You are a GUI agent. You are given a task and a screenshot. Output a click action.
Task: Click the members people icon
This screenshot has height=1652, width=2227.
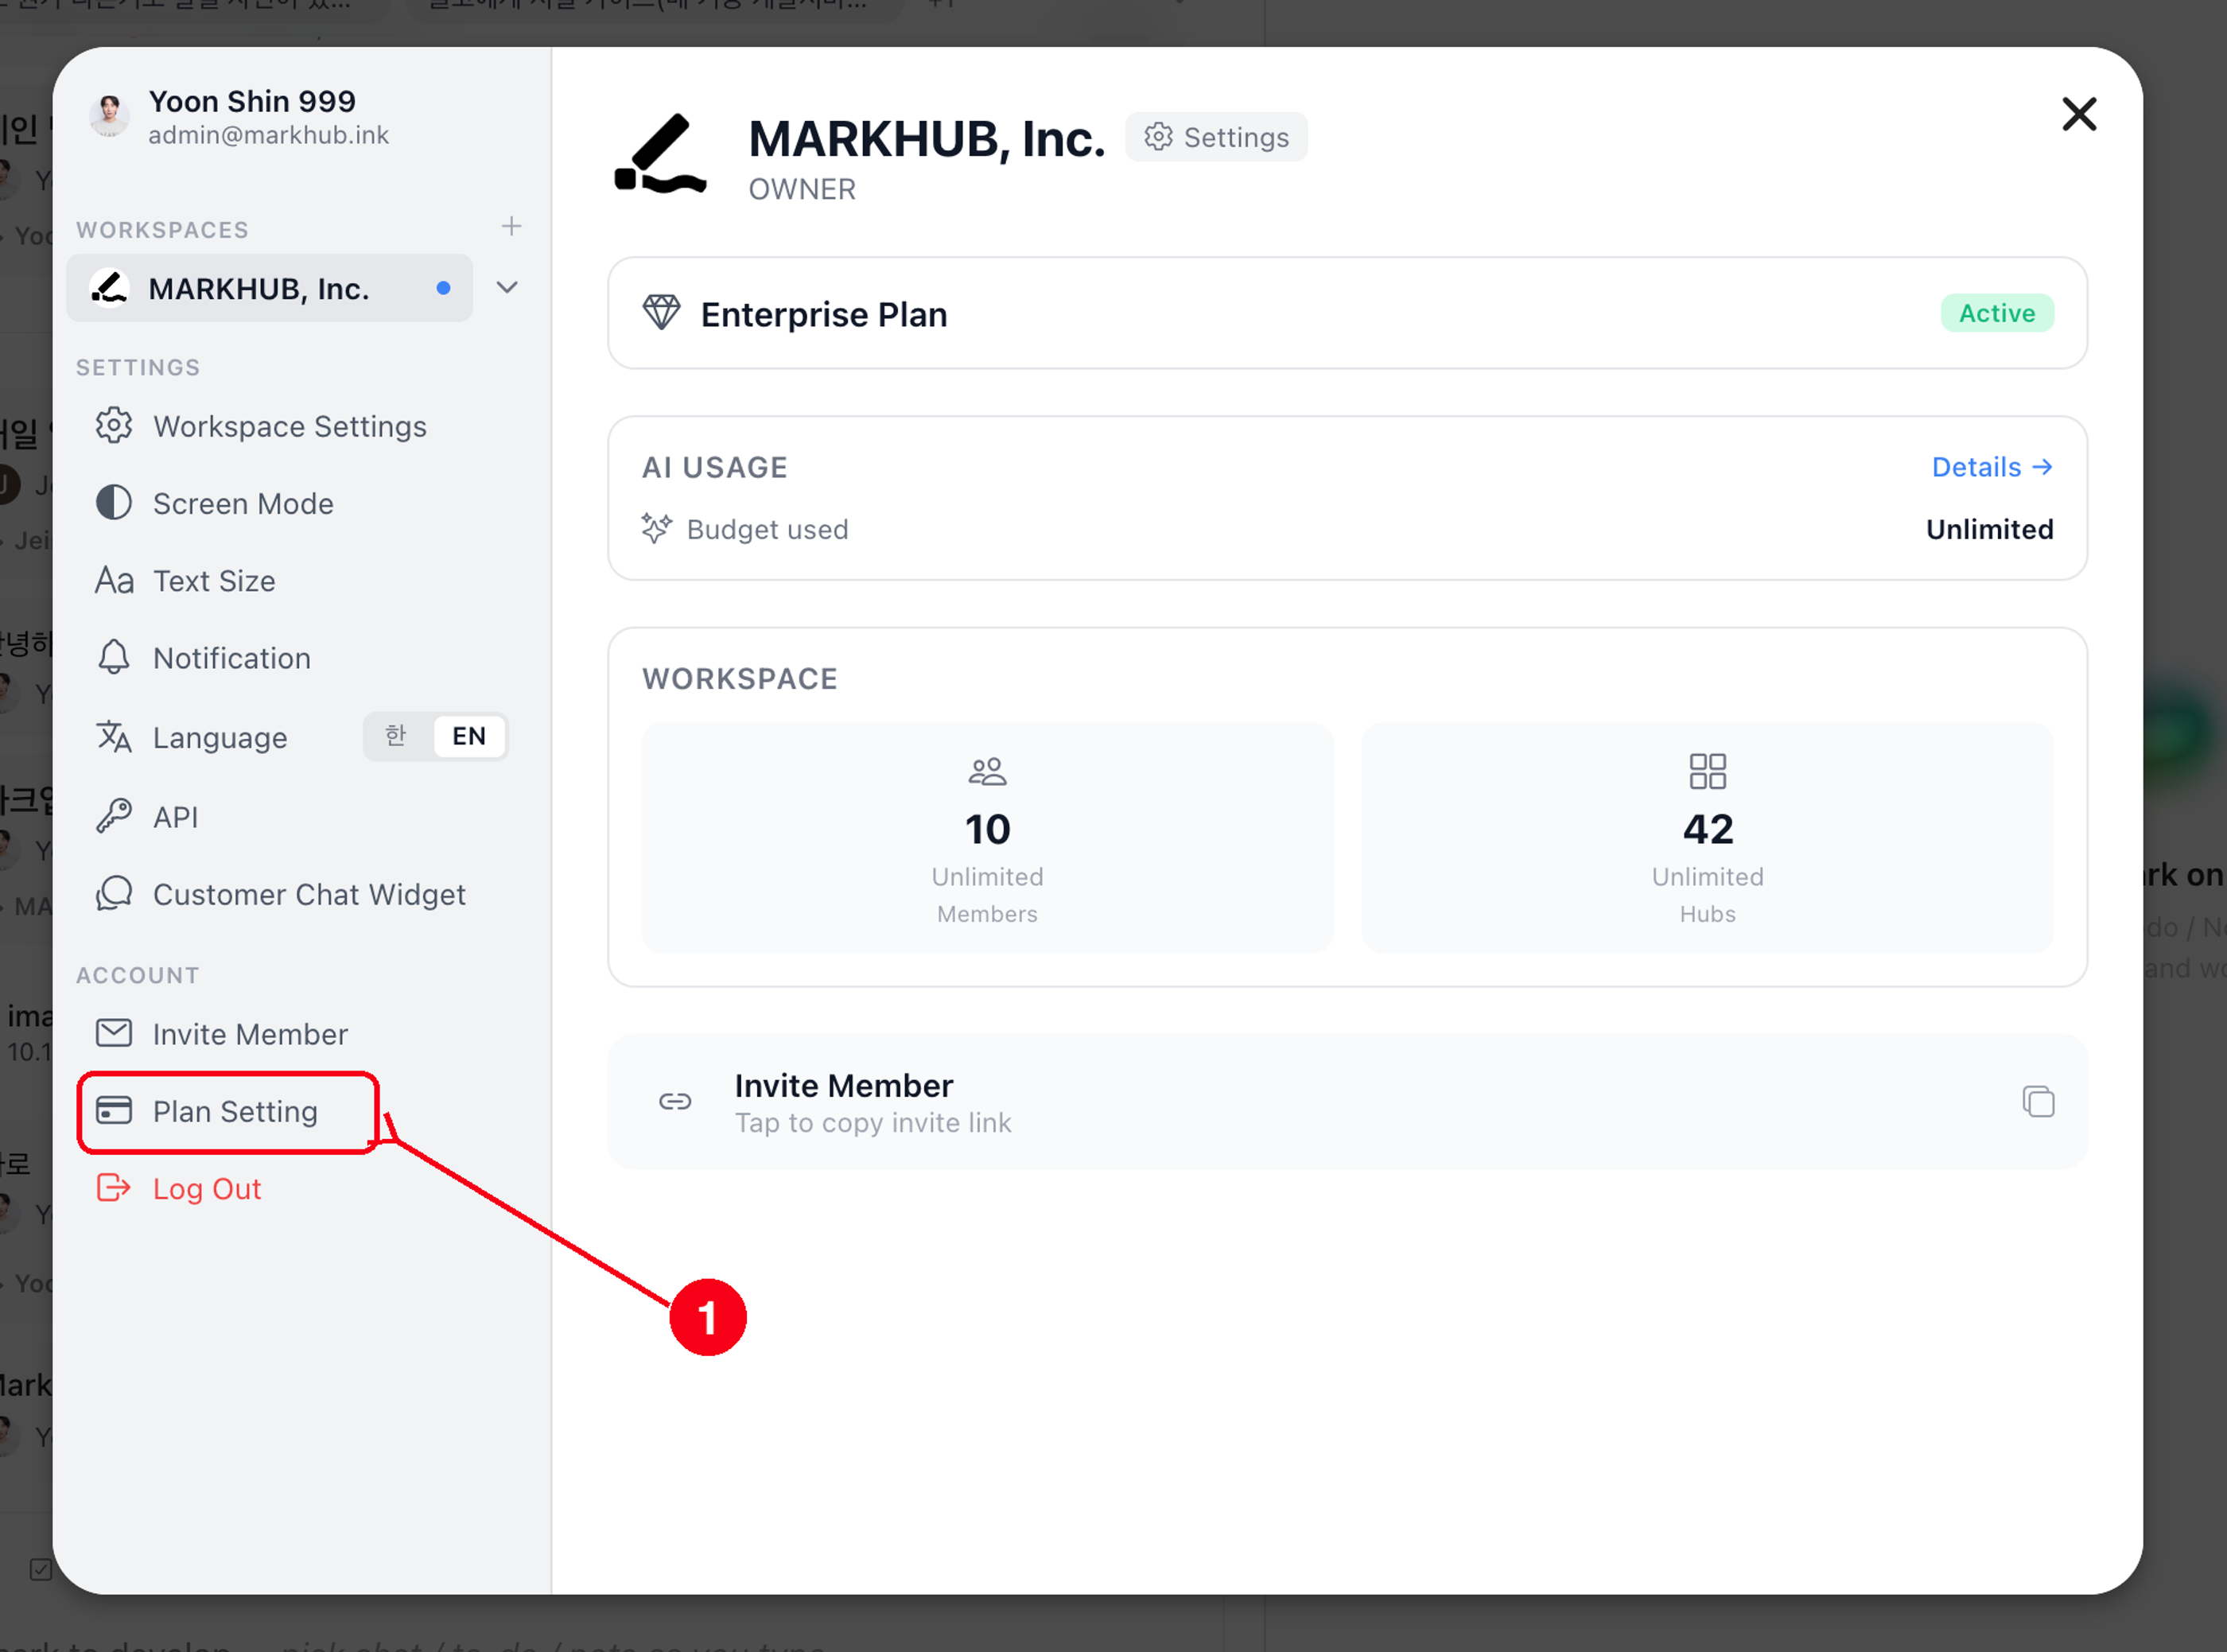(x=987, y=771)
